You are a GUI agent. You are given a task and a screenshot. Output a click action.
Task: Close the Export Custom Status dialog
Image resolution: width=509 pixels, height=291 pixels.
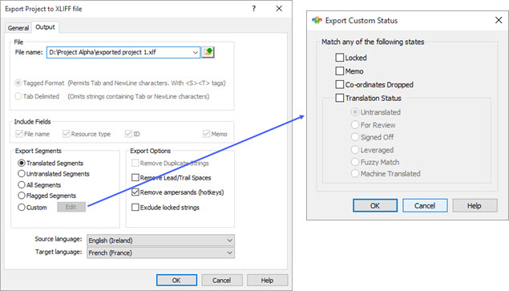coord(499,20)
